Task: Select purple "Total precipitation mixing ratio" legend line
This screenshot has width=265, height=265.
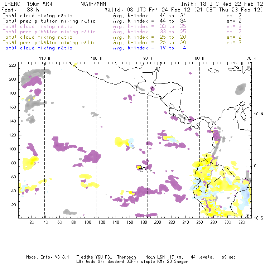Action: (49, 32)
